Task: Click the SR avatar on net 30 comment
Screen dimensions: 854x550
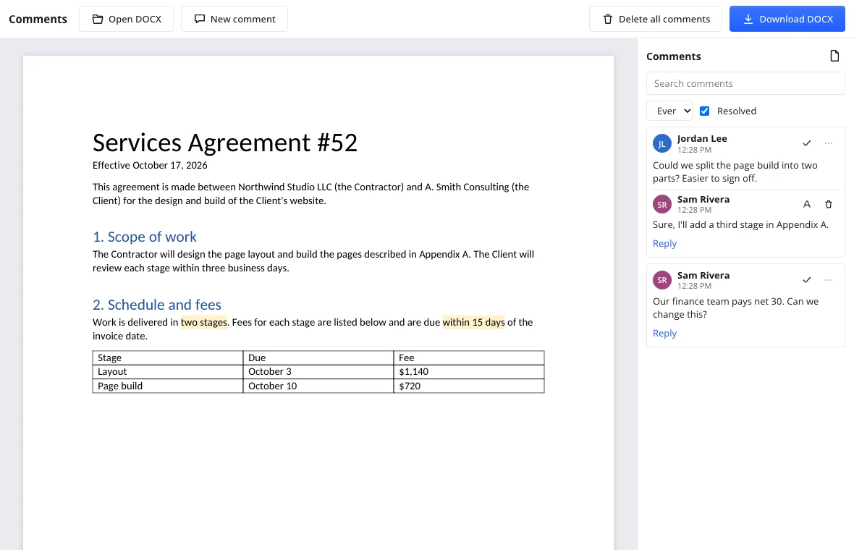Action: click(x=661, y=280)
